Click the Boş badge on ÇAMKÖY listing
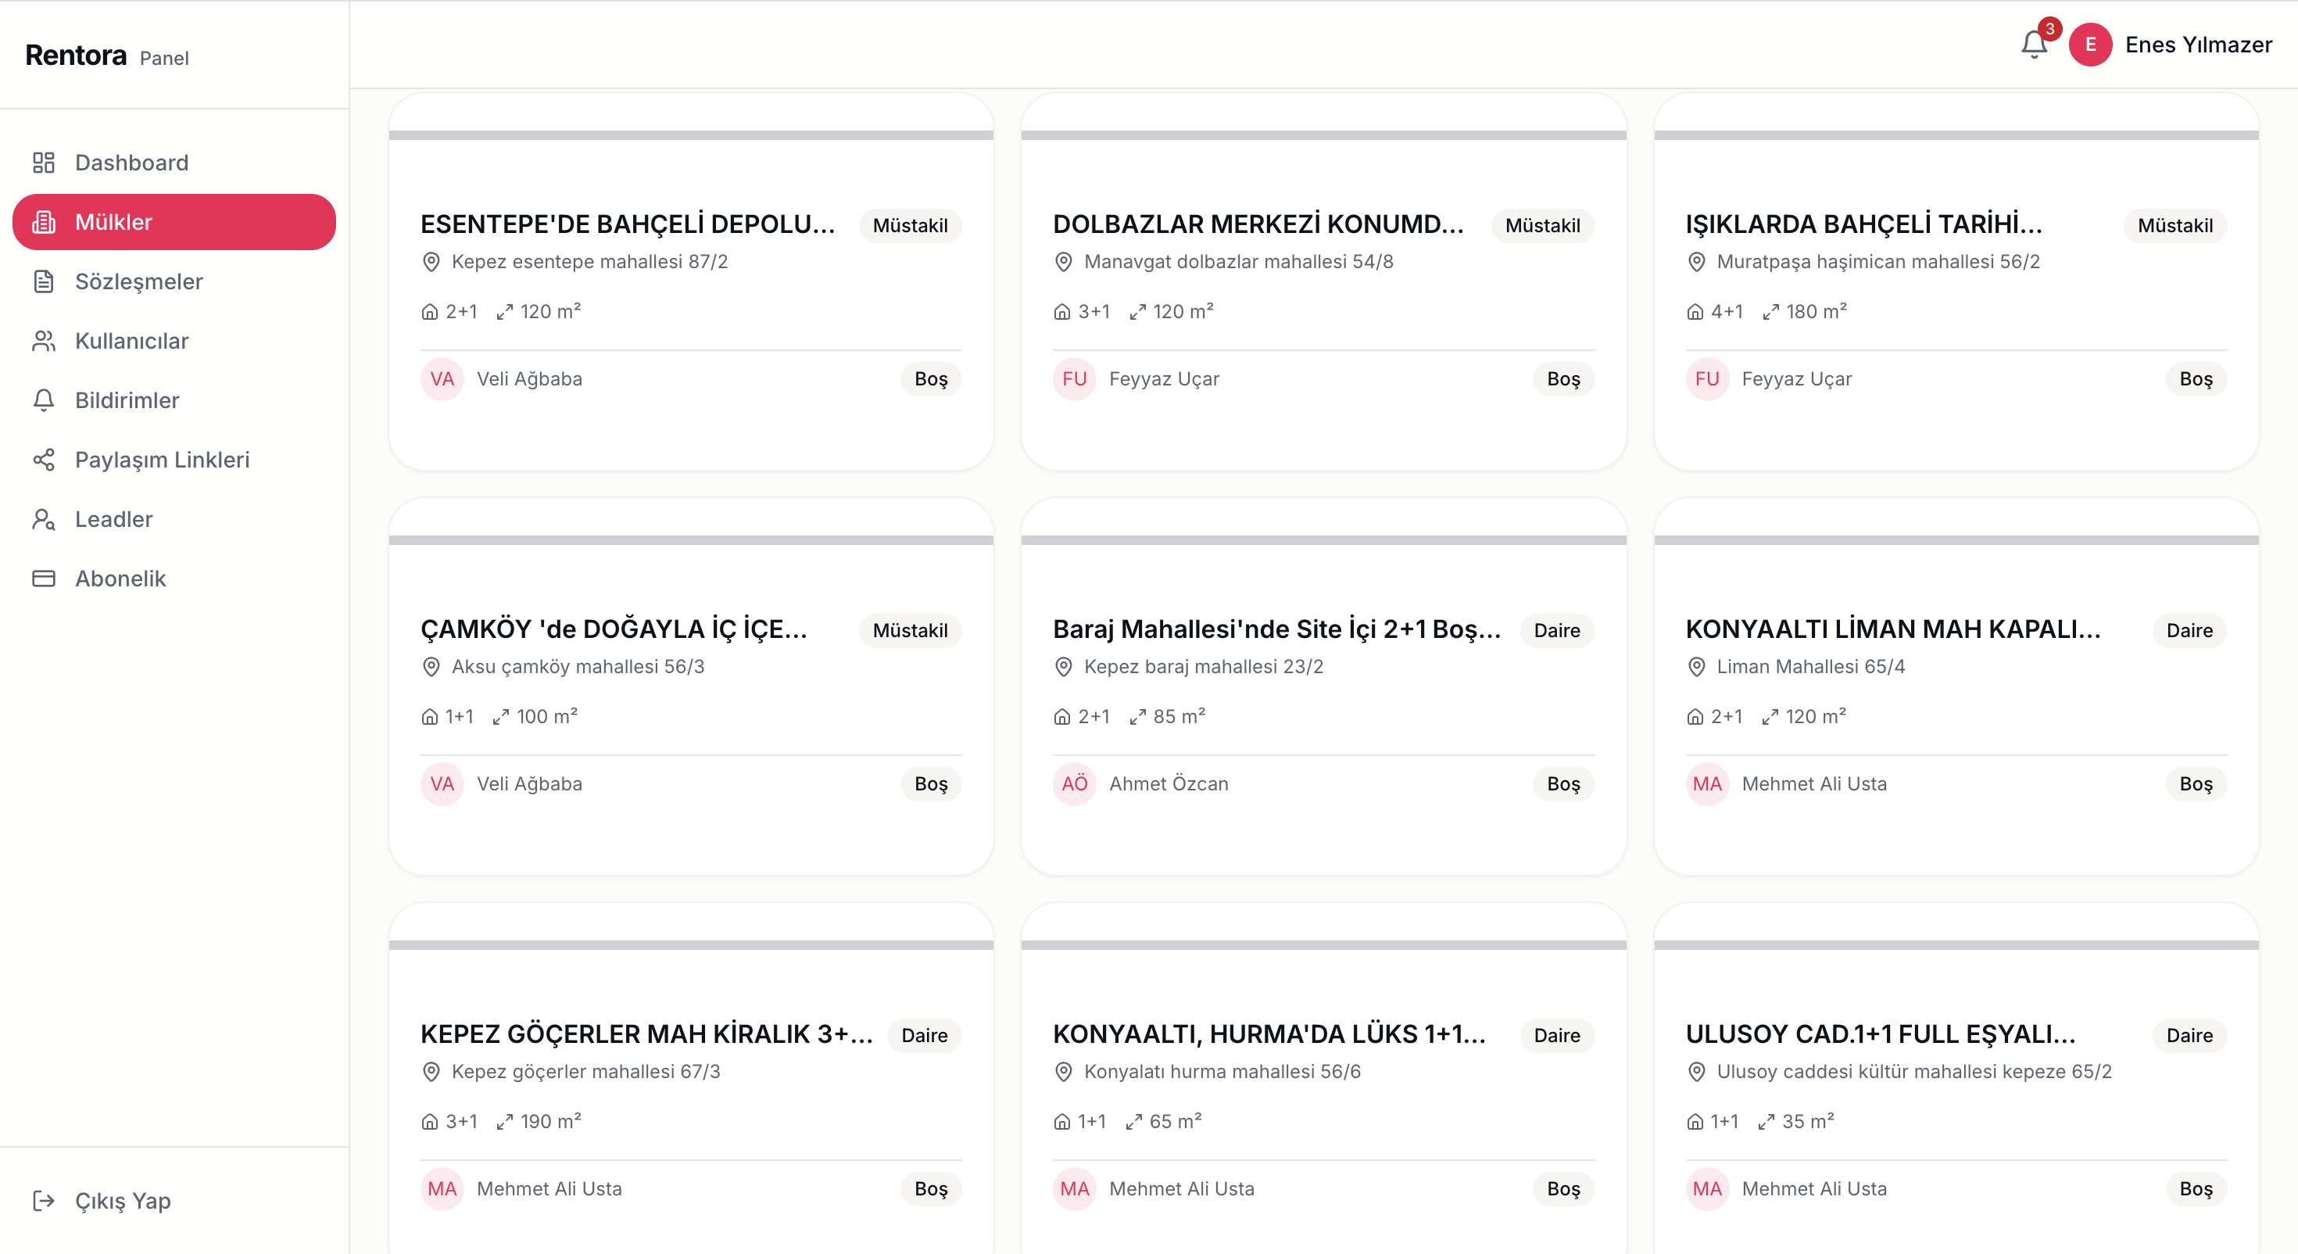Screen dimensions: 2298x1254 tap(930, 783)
